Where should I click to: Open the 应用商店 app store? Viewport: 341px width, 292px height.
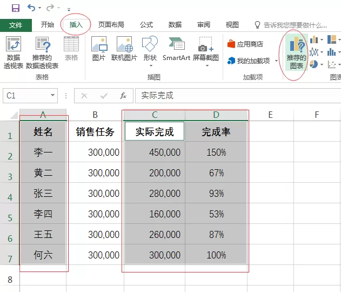tap(245, 44)
